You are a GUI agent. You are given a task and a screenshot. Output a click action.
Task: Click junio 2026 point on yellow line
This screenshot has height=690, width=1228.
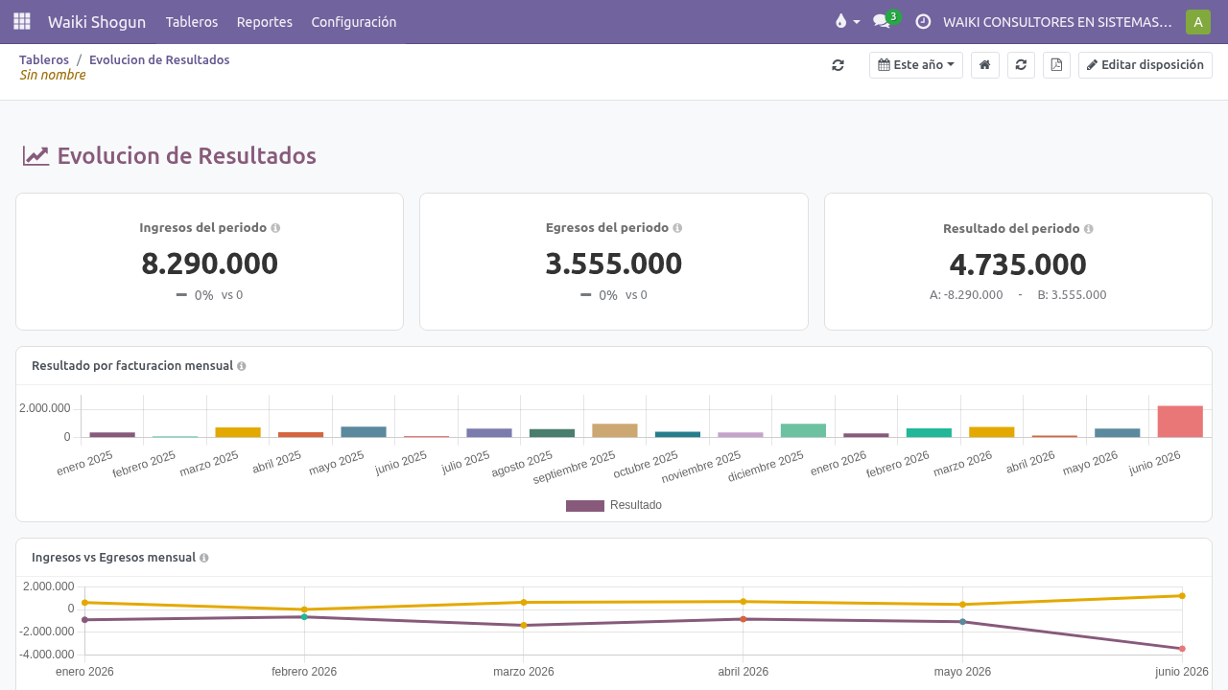[x=1182, y=596]
